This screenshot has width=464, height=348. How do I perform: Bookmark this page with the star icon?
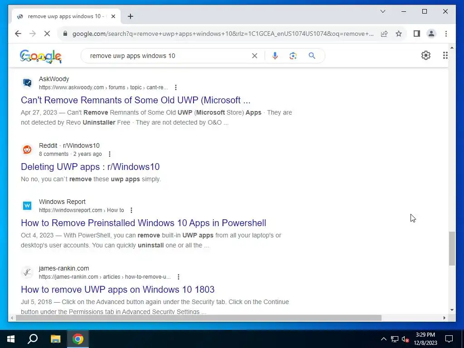coord(399,34)
